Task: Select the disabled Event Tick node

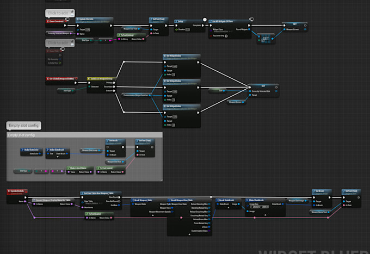Action: [54, 57]
